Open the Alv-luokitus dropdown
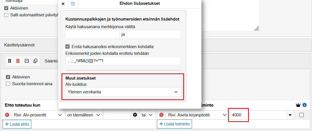The image size is (312, 131). pos(123,92)
